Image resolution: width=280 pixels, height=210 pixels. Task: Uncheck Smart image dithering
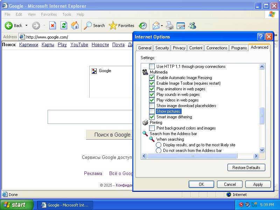(x=152, y=117)
